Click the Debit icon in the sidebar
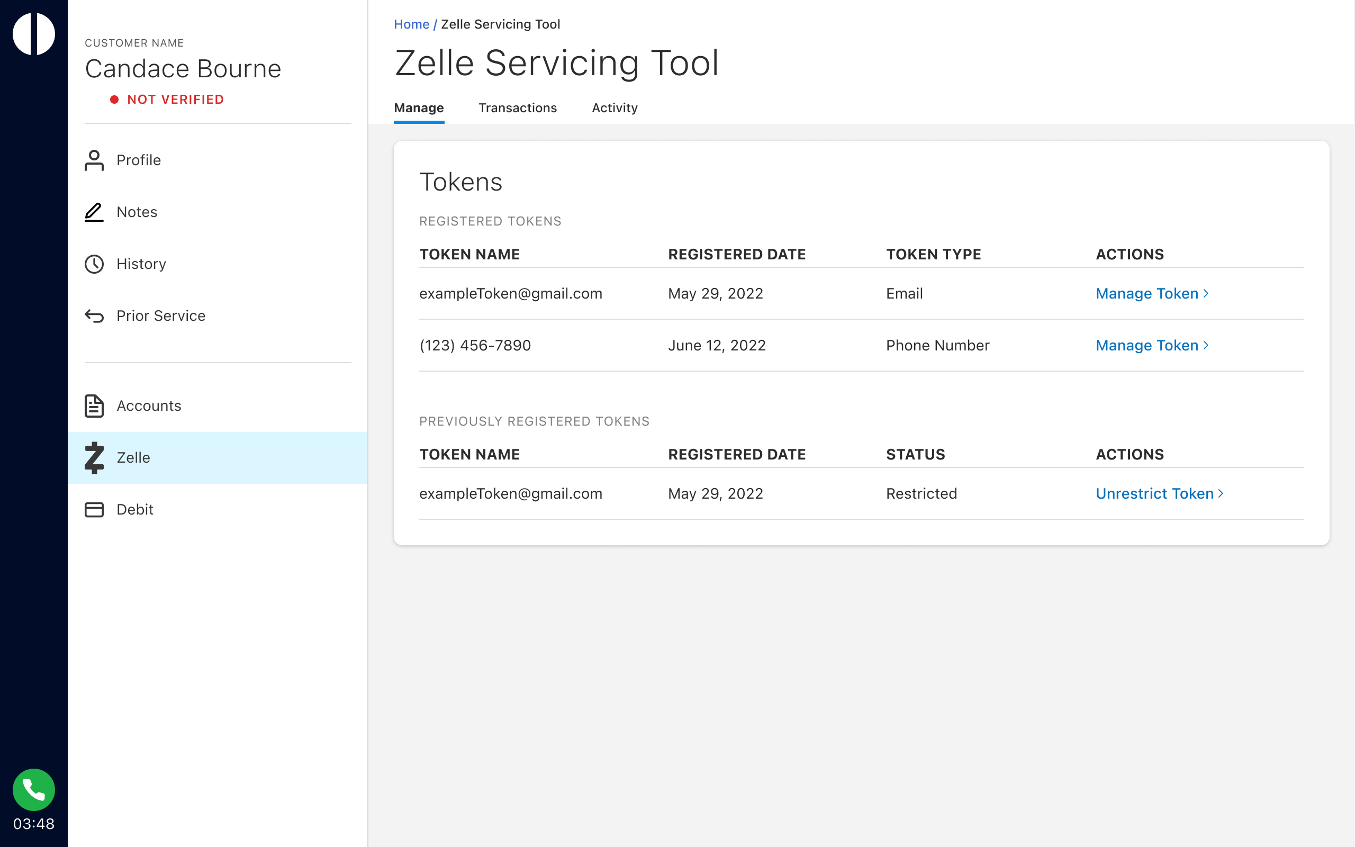Viewport: 1355px width, 847px height. coord(94,508)
